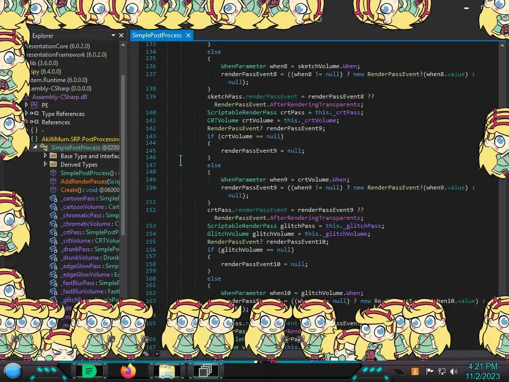Image resolution: width=509 pixels, height=382 pixels.
Task: Click ScriptableRenderPass type on line 140
Action: pos(242,112)
